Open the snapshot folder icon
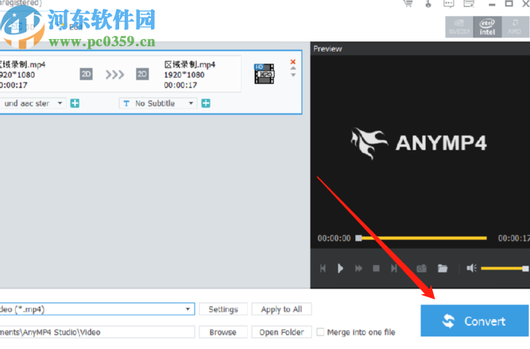Screen dimensions: 530x349 (443, 269)
